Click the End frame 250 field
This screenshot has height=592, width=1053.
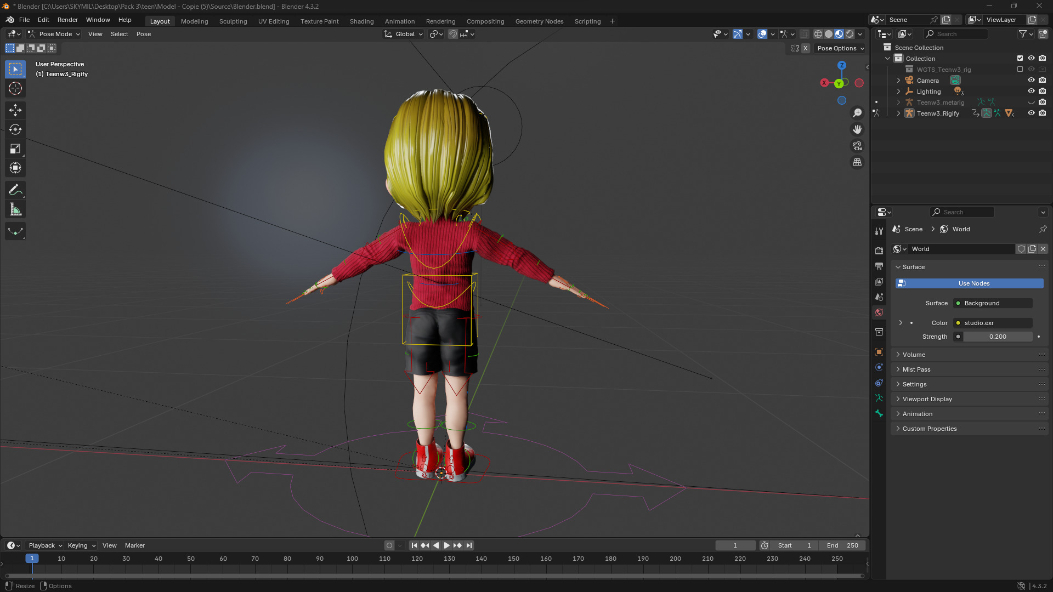tap(842, 545)
